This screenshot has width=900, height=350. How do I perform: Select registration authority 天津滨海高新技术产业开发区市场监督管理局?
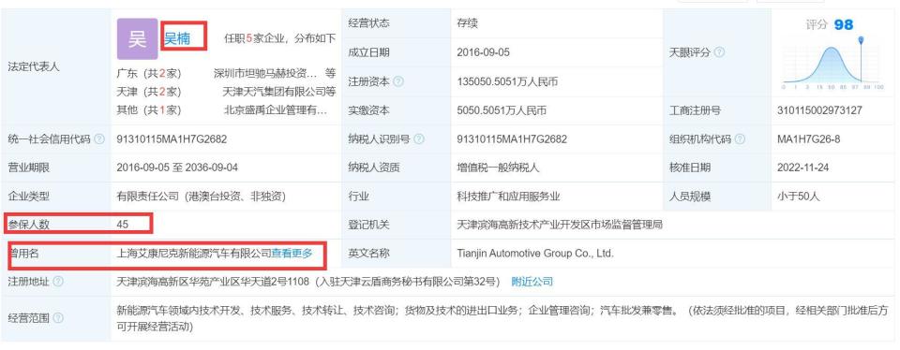tap(559, 225)
